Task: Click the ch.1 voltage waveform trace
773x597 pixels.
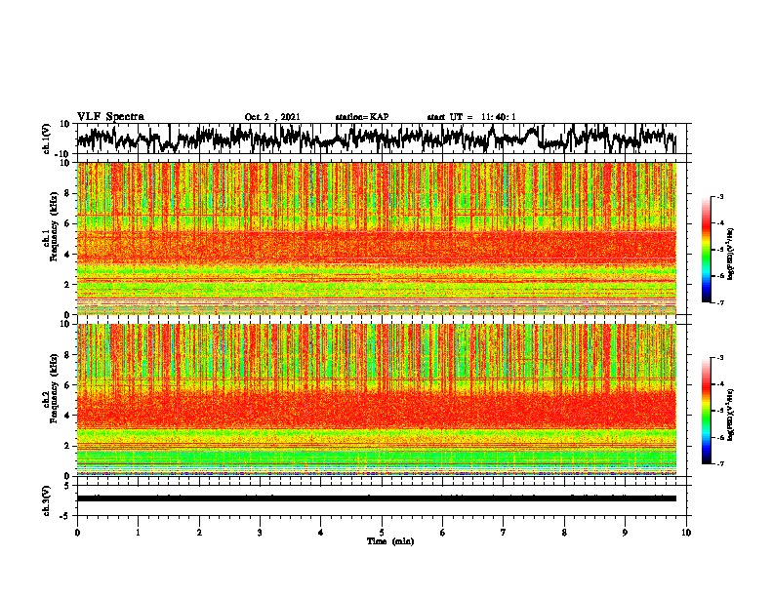Action: (x=376, y=139)
